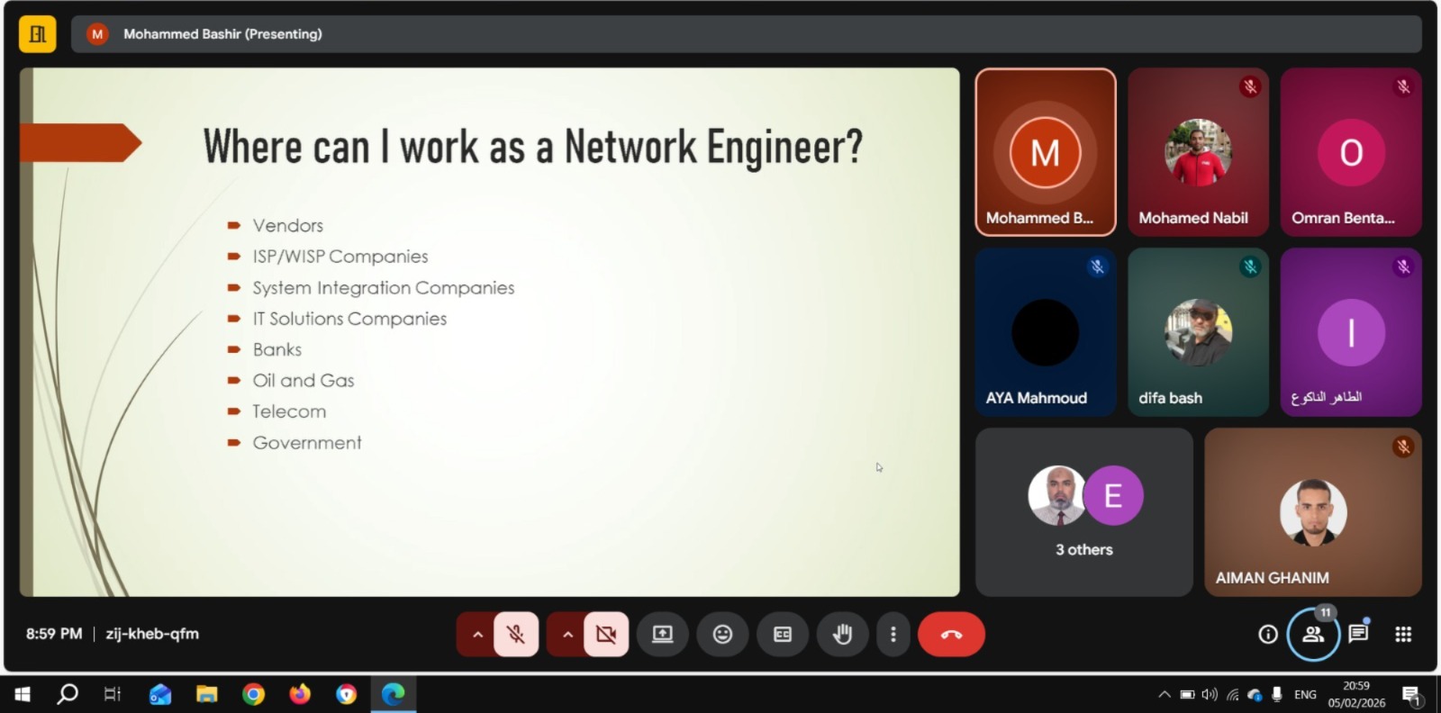Click the present screen icon
The height and width of the screenshot is (713, 1441).
(x=663, y=635)
